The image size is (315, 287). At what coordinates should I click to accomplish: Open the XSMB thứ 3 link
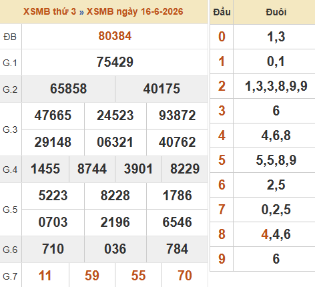pyautogui.click(x=49, y=11)
